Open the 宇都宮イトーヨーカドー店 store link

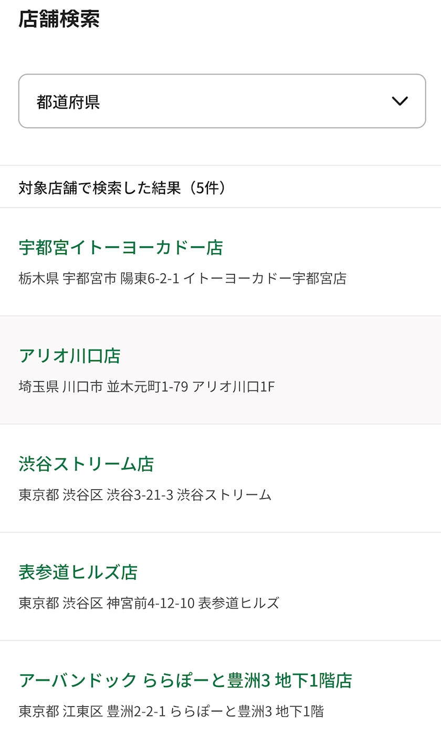coord(121,247)
